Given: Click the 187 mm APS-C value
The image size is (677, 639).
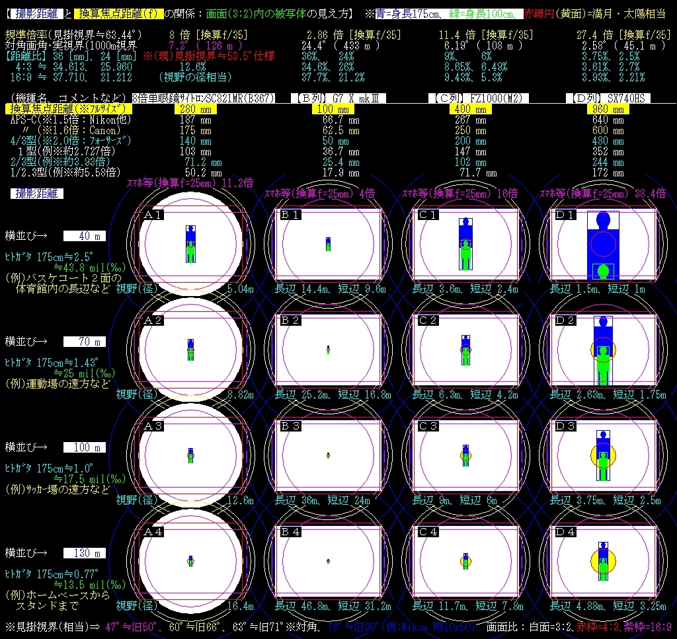Looking at the screenshot, I should click(x=196, y=120).
